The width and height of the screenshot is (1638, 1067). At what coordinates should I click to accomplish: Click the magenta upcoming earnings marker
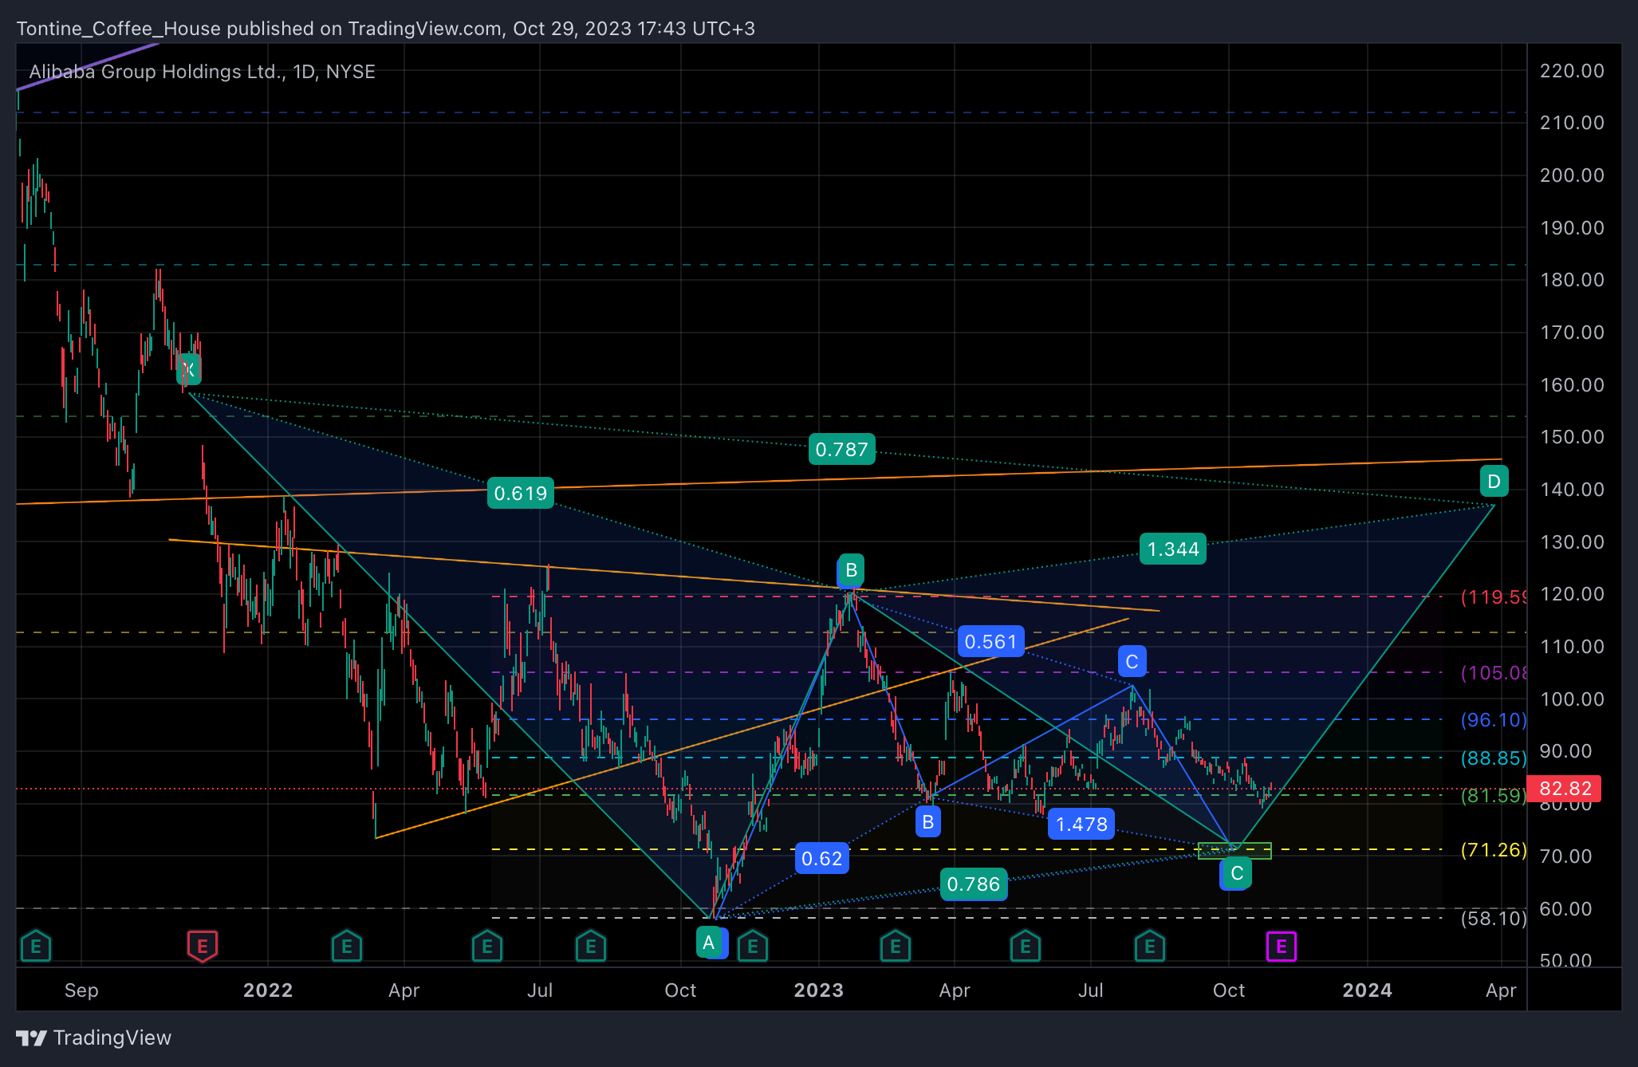(x=1281, y=947)
